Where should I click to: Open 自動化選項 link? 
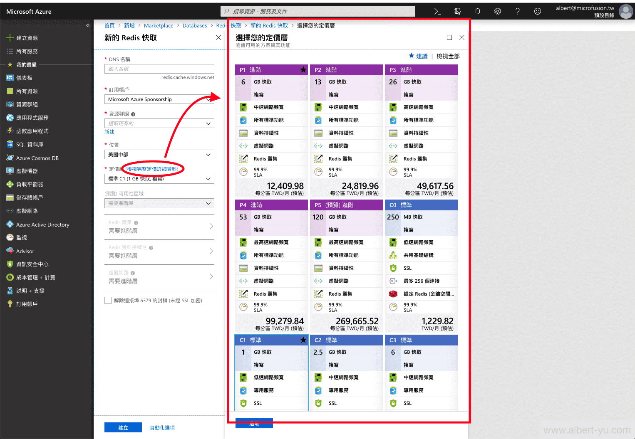(x=162, y=427)
